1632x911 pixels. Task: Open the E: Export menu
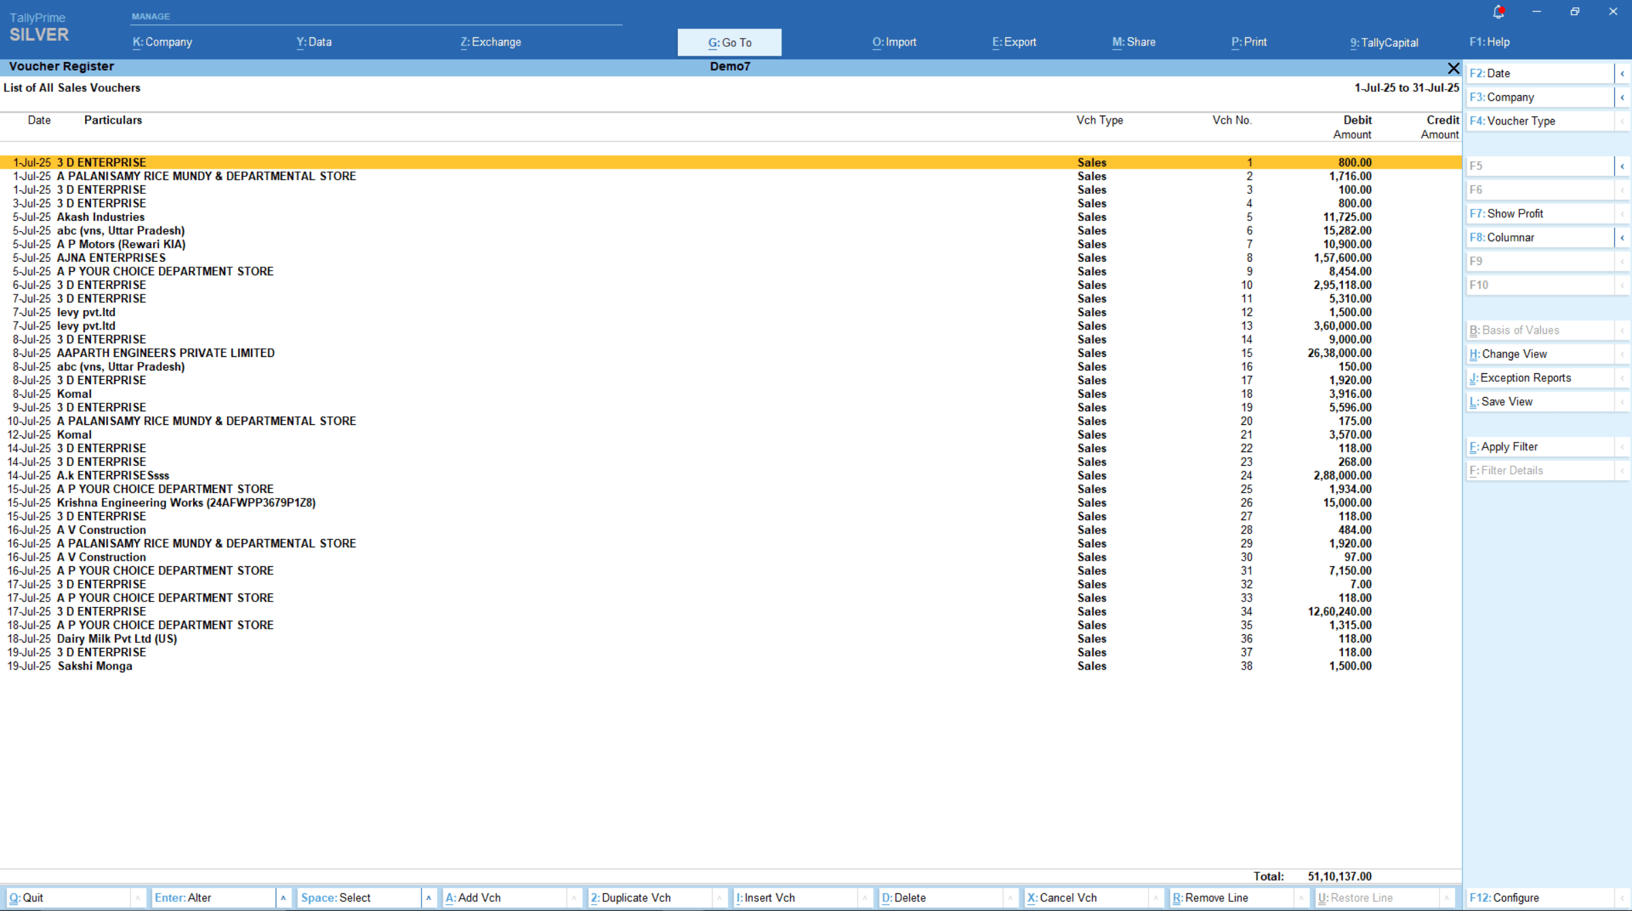pyautogui.click(x=1014, y=42)
